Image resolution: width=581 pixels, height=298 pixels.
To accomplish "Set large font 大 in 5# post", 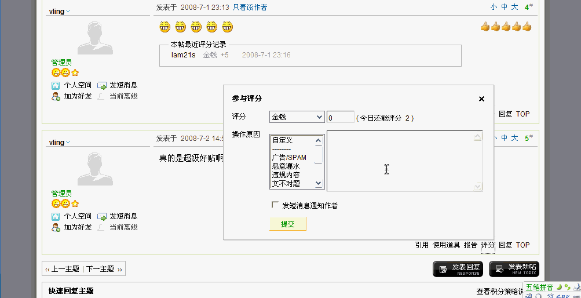I will coord(514,138).
